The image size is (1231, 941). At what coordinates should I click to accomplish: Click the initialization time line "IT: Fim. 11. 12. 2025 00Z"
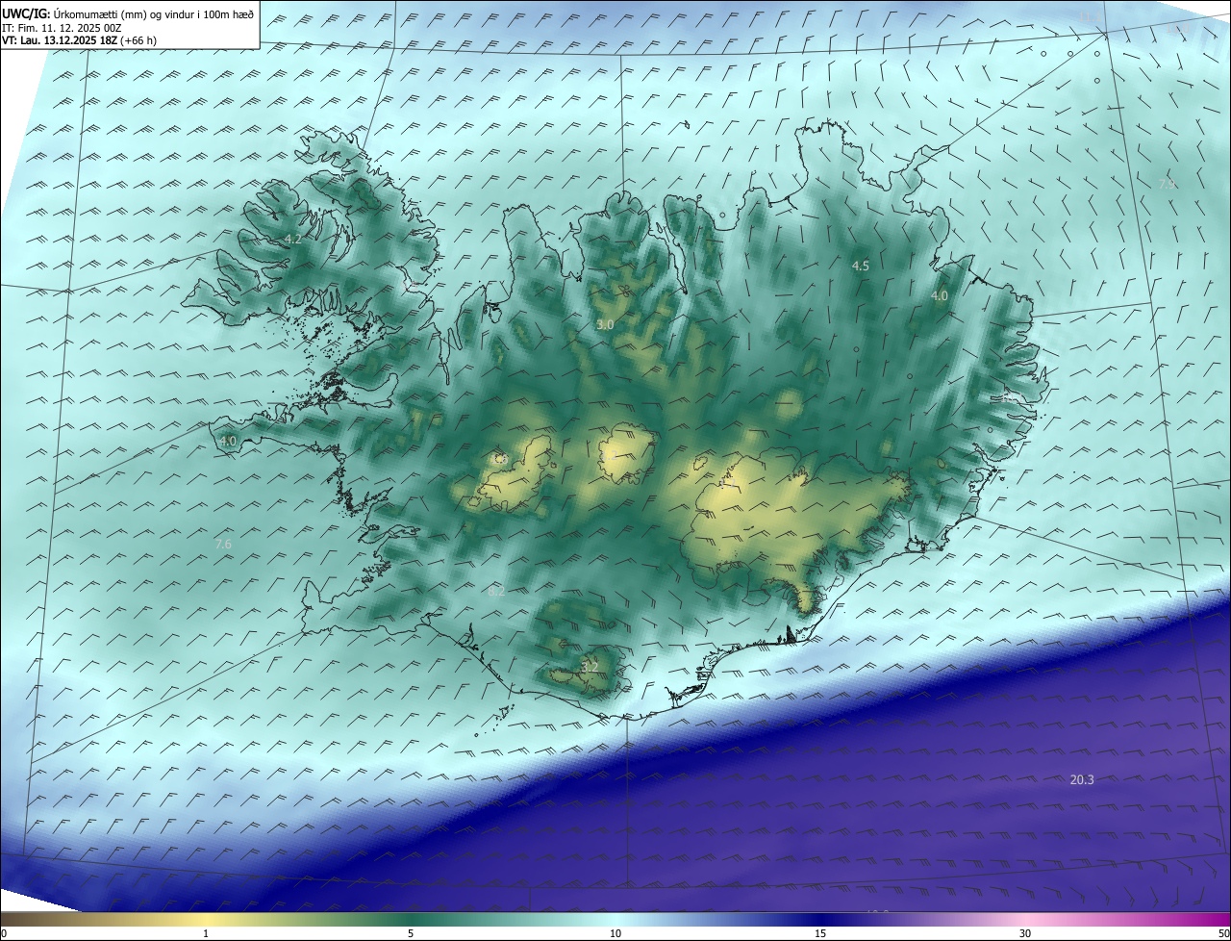(62, 28)
